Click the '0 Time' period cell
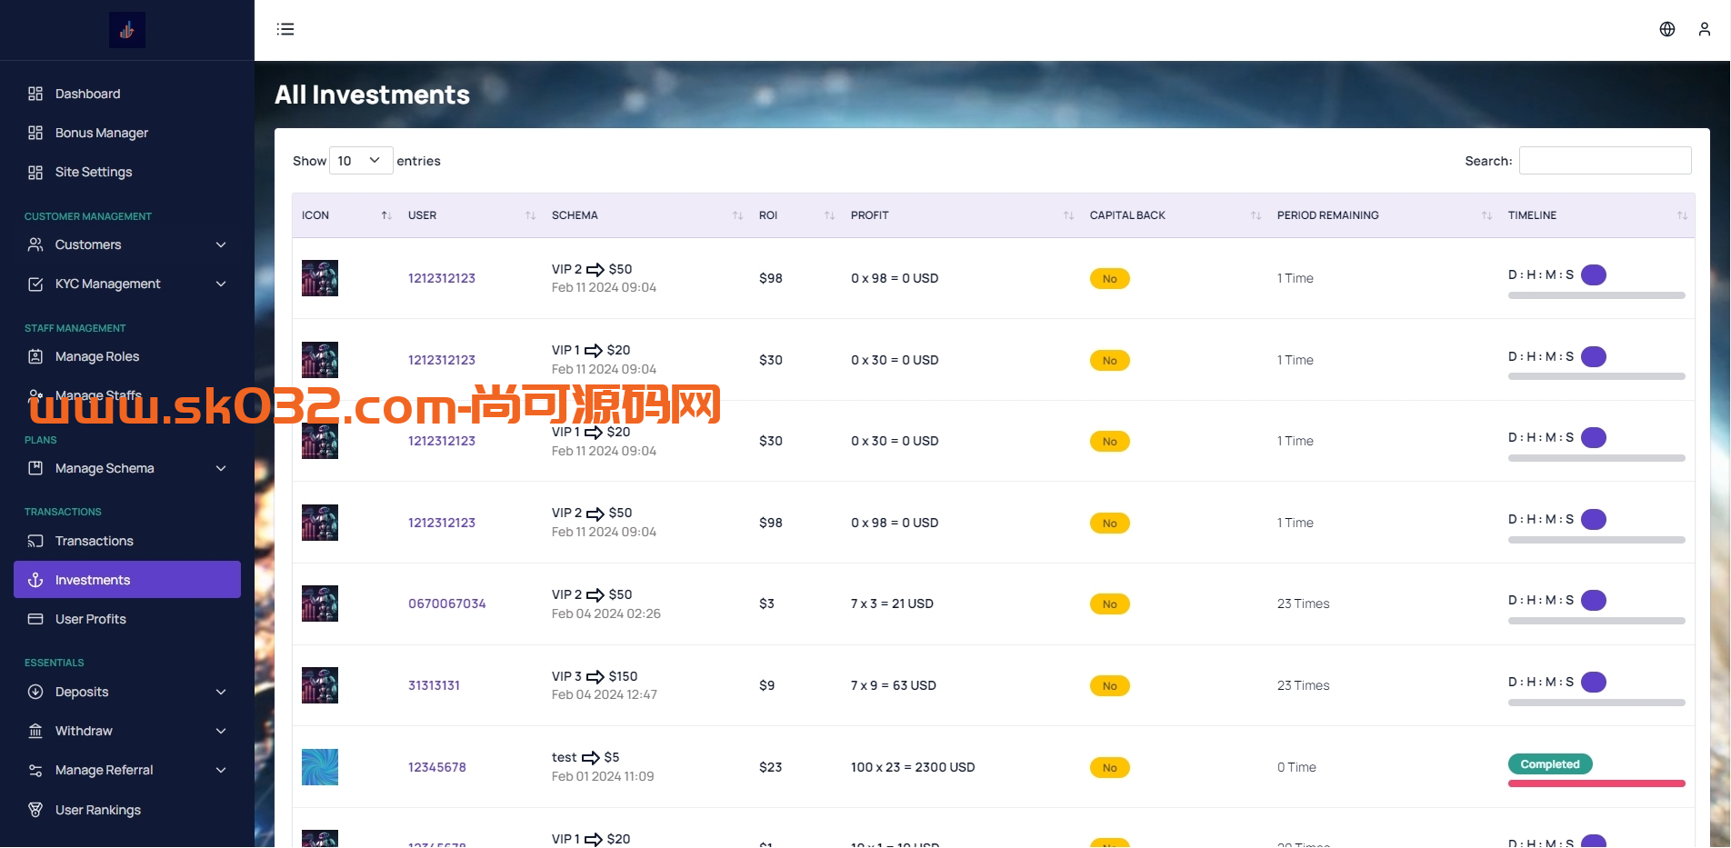The height and width of the screenshot is (848, 1731). (1296, 767)
